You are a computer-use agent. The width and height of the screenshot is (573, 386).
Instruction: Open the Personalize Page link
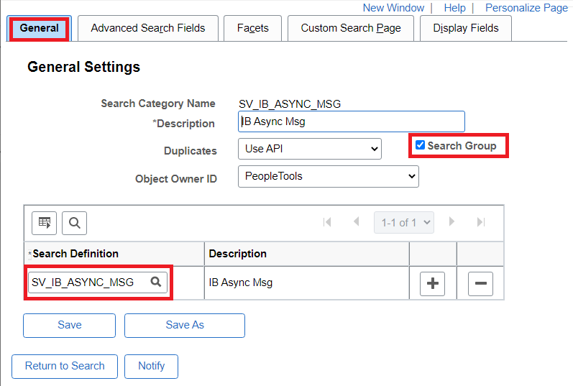click(526, 8)
